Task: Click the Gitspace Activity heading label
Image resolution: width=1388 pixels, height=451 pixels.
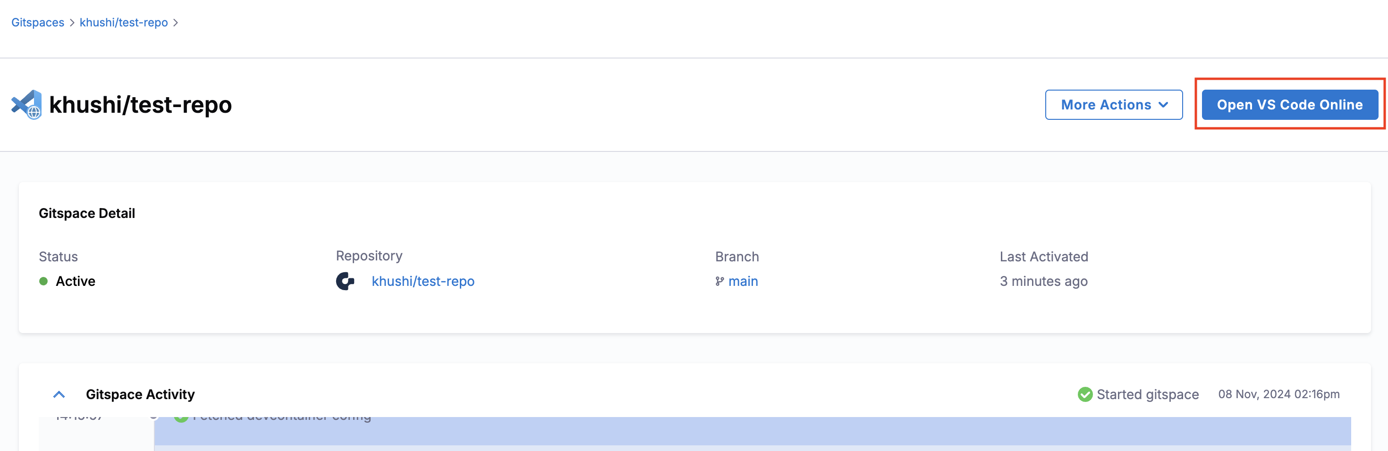Action: (140, 394)
